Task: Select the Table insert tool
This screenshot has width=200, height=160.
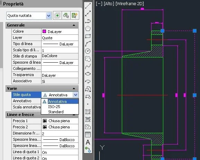Action: [x=88, y=135]
